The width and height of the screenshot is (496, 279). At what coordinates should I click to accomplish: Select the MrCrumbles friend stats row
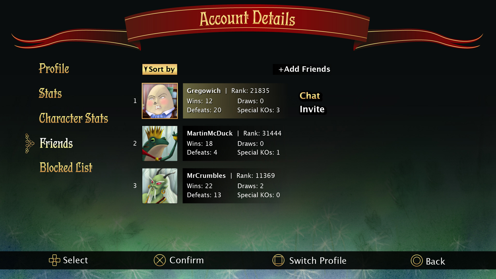234,186
